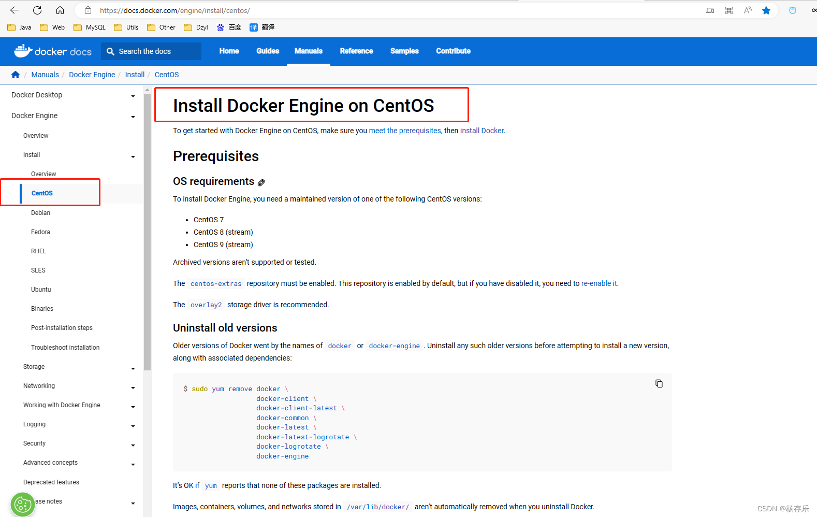817x517 pixels.
Task: Open the Binaries install page
Action: (x=42, y=309)
